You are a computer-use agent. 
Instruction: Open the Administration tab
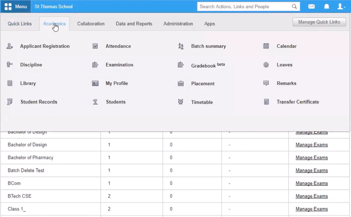pos(178,24)
